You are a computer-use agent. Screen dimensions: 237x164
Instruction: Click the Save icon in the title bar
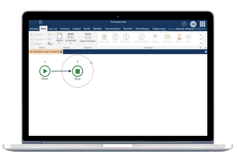(41, 22)
